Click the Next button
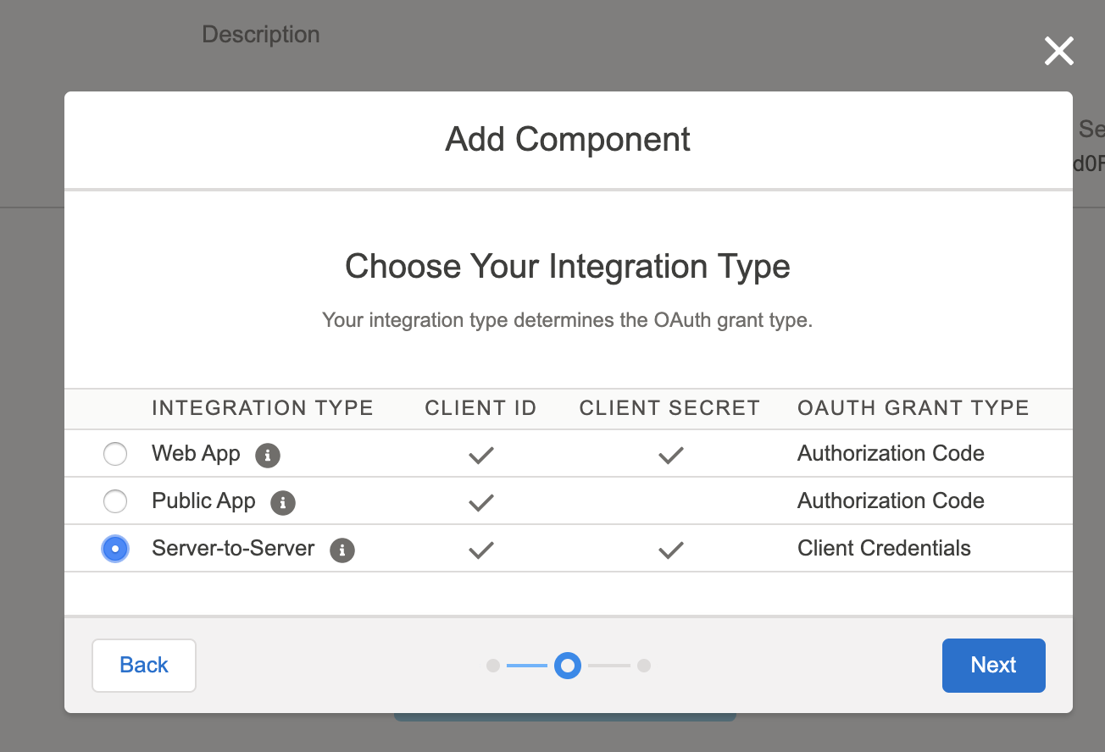 (993, 665)
